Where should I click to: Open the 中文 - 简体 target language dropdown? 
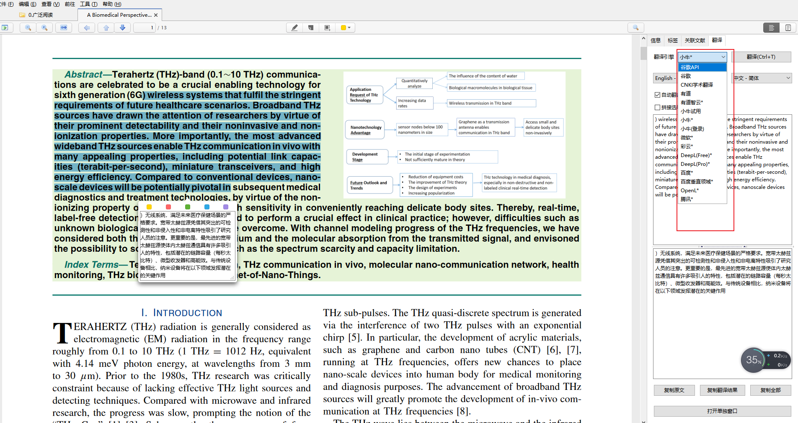(x=762, y=78)
